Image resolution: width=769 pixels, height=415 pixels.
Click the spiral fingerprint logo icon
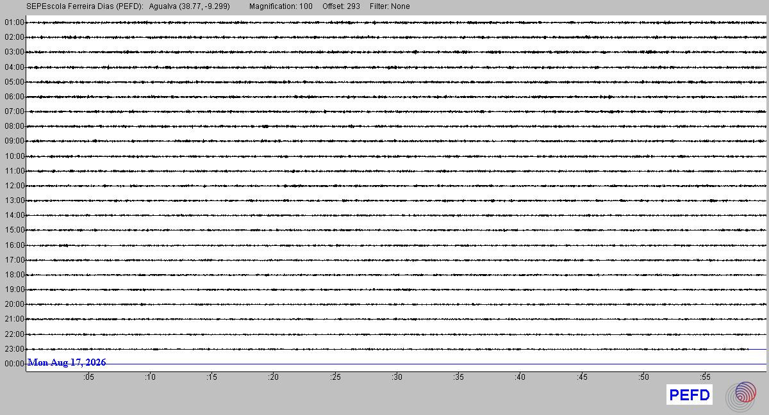741,396
